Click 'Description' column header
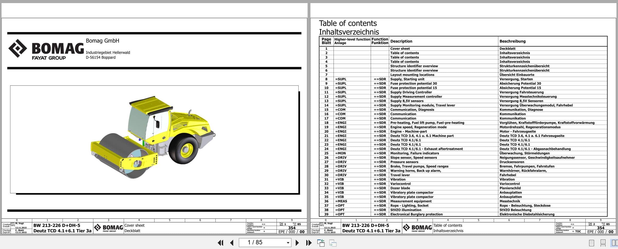618x249 pixels. click(x=401, y=41)
